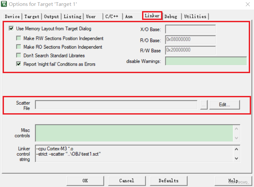This screenshot has width=254, height=187.
Task: Click Misc controls scroll up arrow
Action: (237, 129)
